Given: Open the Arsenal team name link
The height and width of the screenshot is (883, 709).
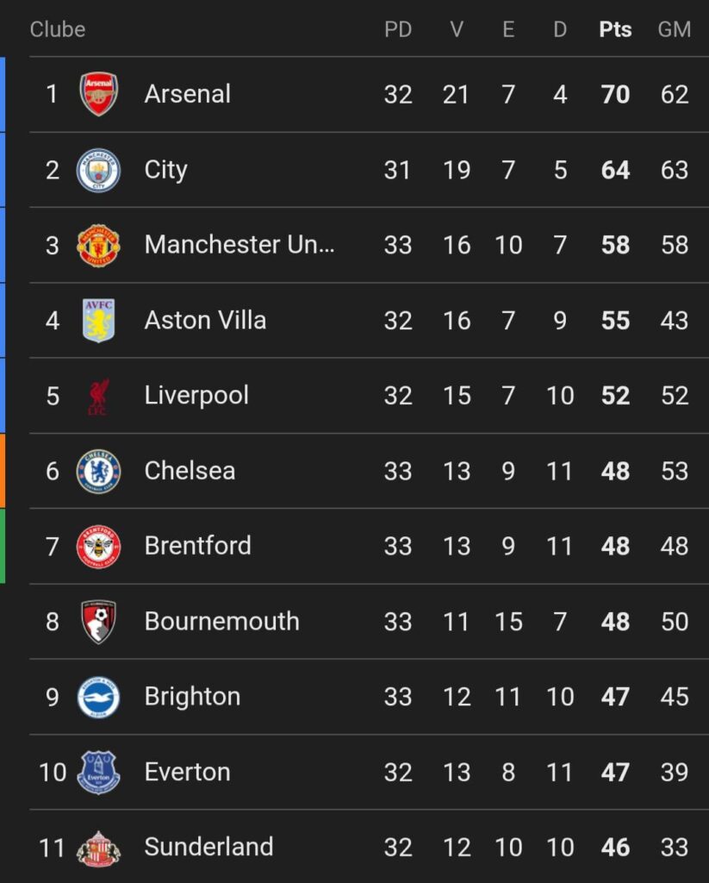Looking at the screenshot, I should pos(188,94).
